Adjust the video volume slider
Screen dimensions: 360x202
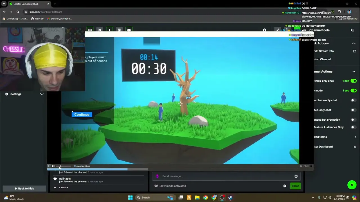pyautogui.click(x=63, y=166)
